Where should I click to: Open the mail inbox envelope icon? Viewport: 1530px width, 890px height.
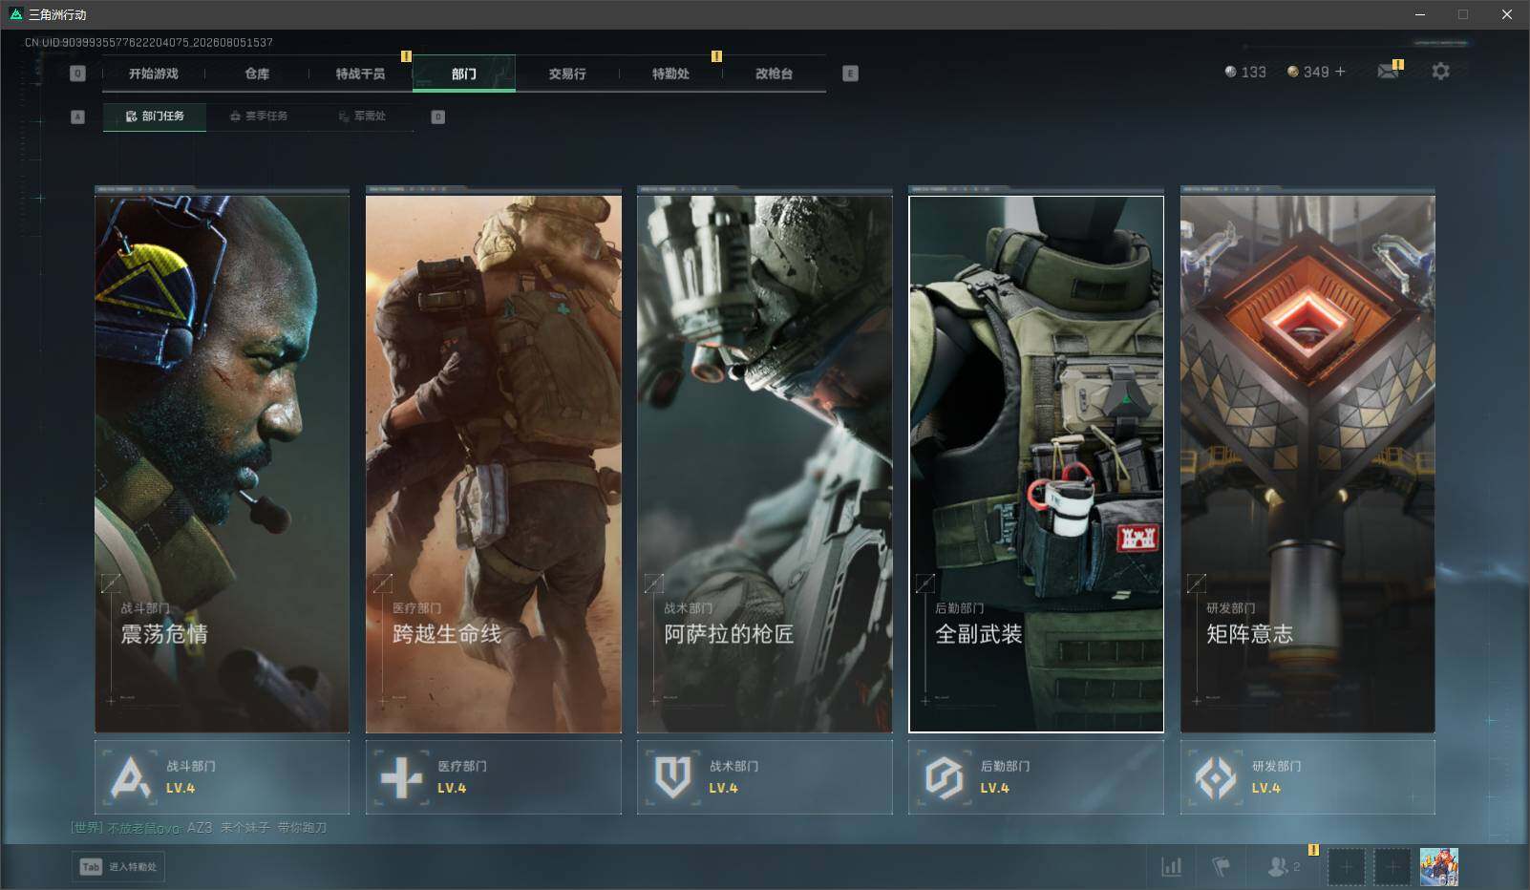pyautogui.click(x=1388, y=72)
